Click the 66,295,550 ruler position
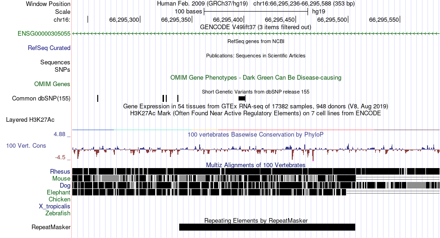This screenshot has height=238, width=440. [384, 19]
